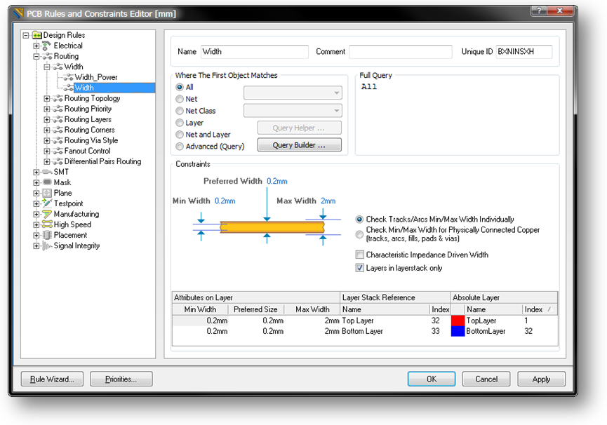Viewport: 607px width, 425px height.
Task: Select the Net radio button
Action: click(180, 99)
